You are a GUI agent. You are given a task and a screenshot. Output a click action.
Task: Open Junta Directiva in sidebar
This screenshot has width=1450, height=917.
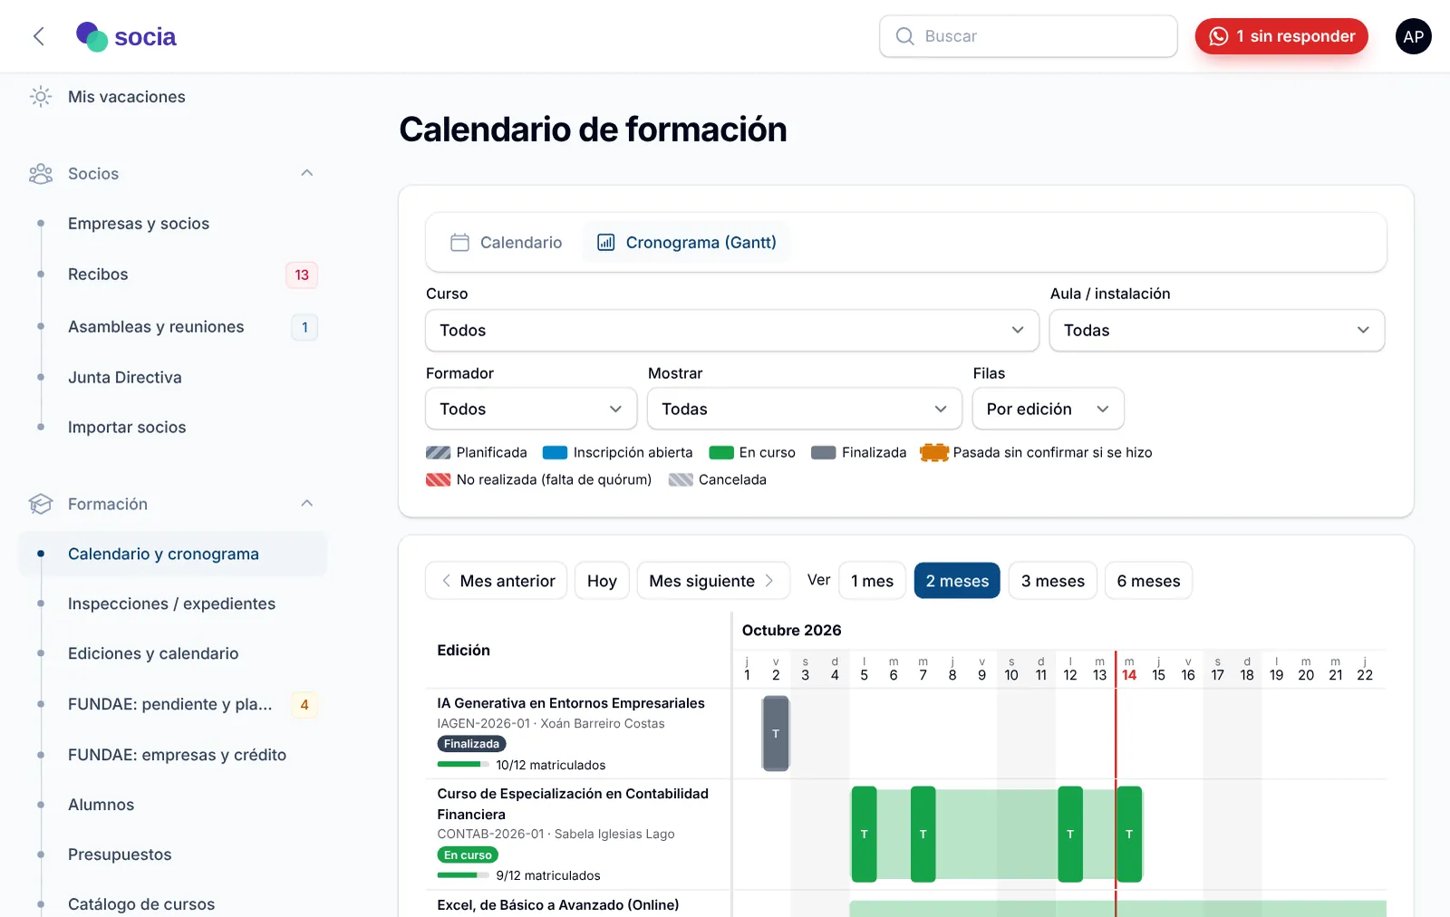tap(125, 378)
